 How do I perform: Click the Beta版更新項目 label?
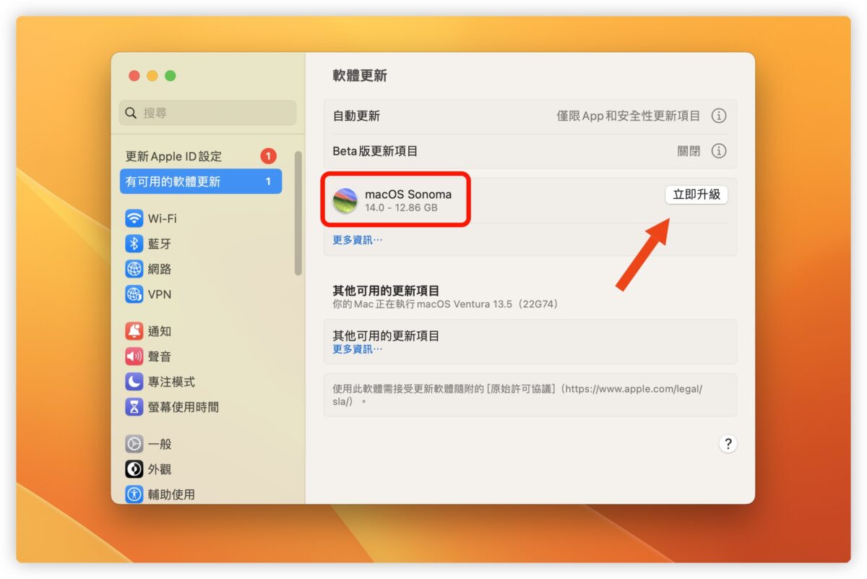click(375, 151)
